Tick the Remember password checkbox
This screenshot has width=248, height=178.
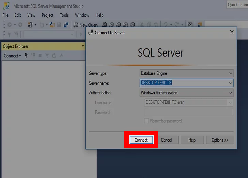coord(146,121)
